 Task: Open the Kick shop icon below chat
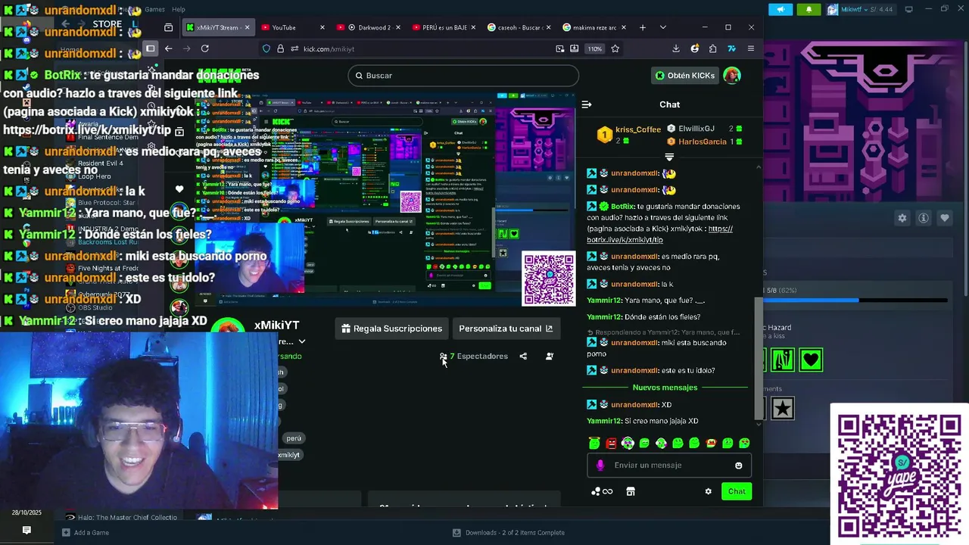(x=631, y=491)
